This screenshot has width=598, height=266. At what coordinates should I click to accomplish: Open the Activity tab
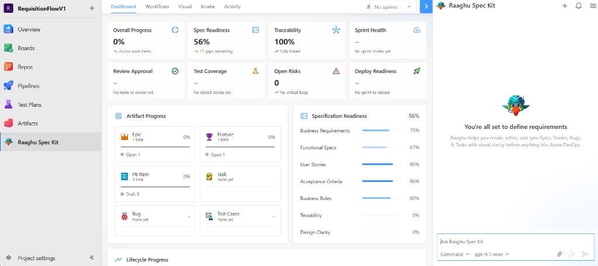coord(232,6)
